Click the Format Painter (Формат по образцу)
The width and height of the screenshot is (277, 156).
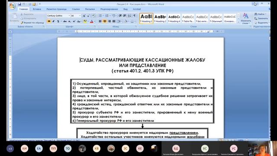32,23
